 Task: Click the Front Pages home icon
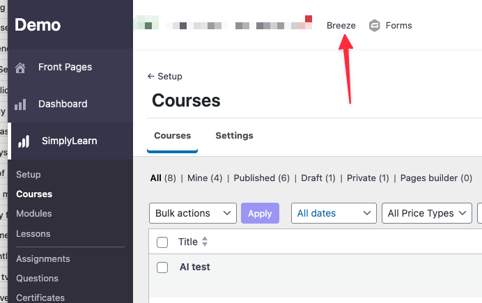tap(21, 68)
